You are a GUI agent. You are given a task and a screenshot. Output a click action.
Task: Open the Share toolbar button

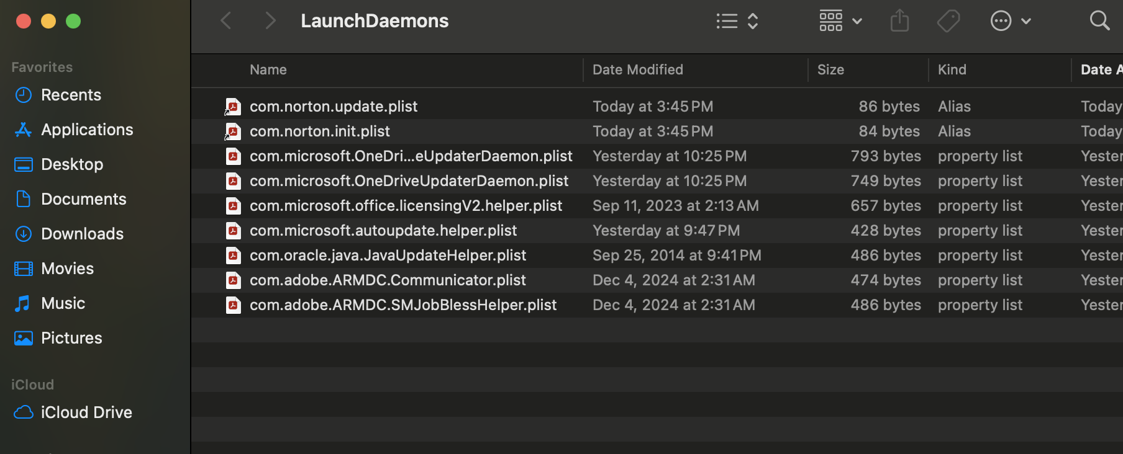(x=899, y=21)
